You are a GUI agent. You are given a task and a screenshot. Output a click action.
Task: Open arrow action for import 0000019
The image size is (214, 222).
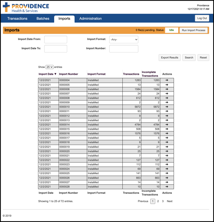click(167, 147)
